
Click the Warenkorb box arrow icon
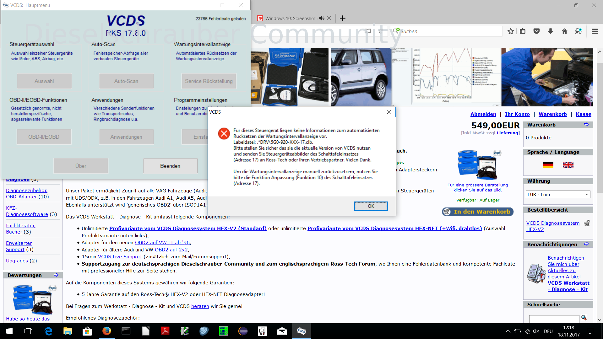click(x=586, y=125)
